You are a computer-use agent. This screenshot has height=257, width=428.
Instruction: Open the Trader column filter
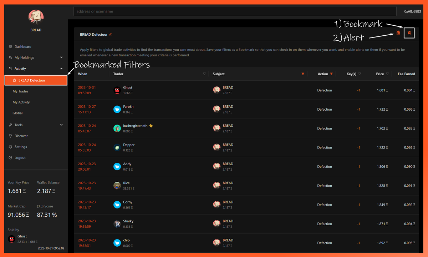204,74
